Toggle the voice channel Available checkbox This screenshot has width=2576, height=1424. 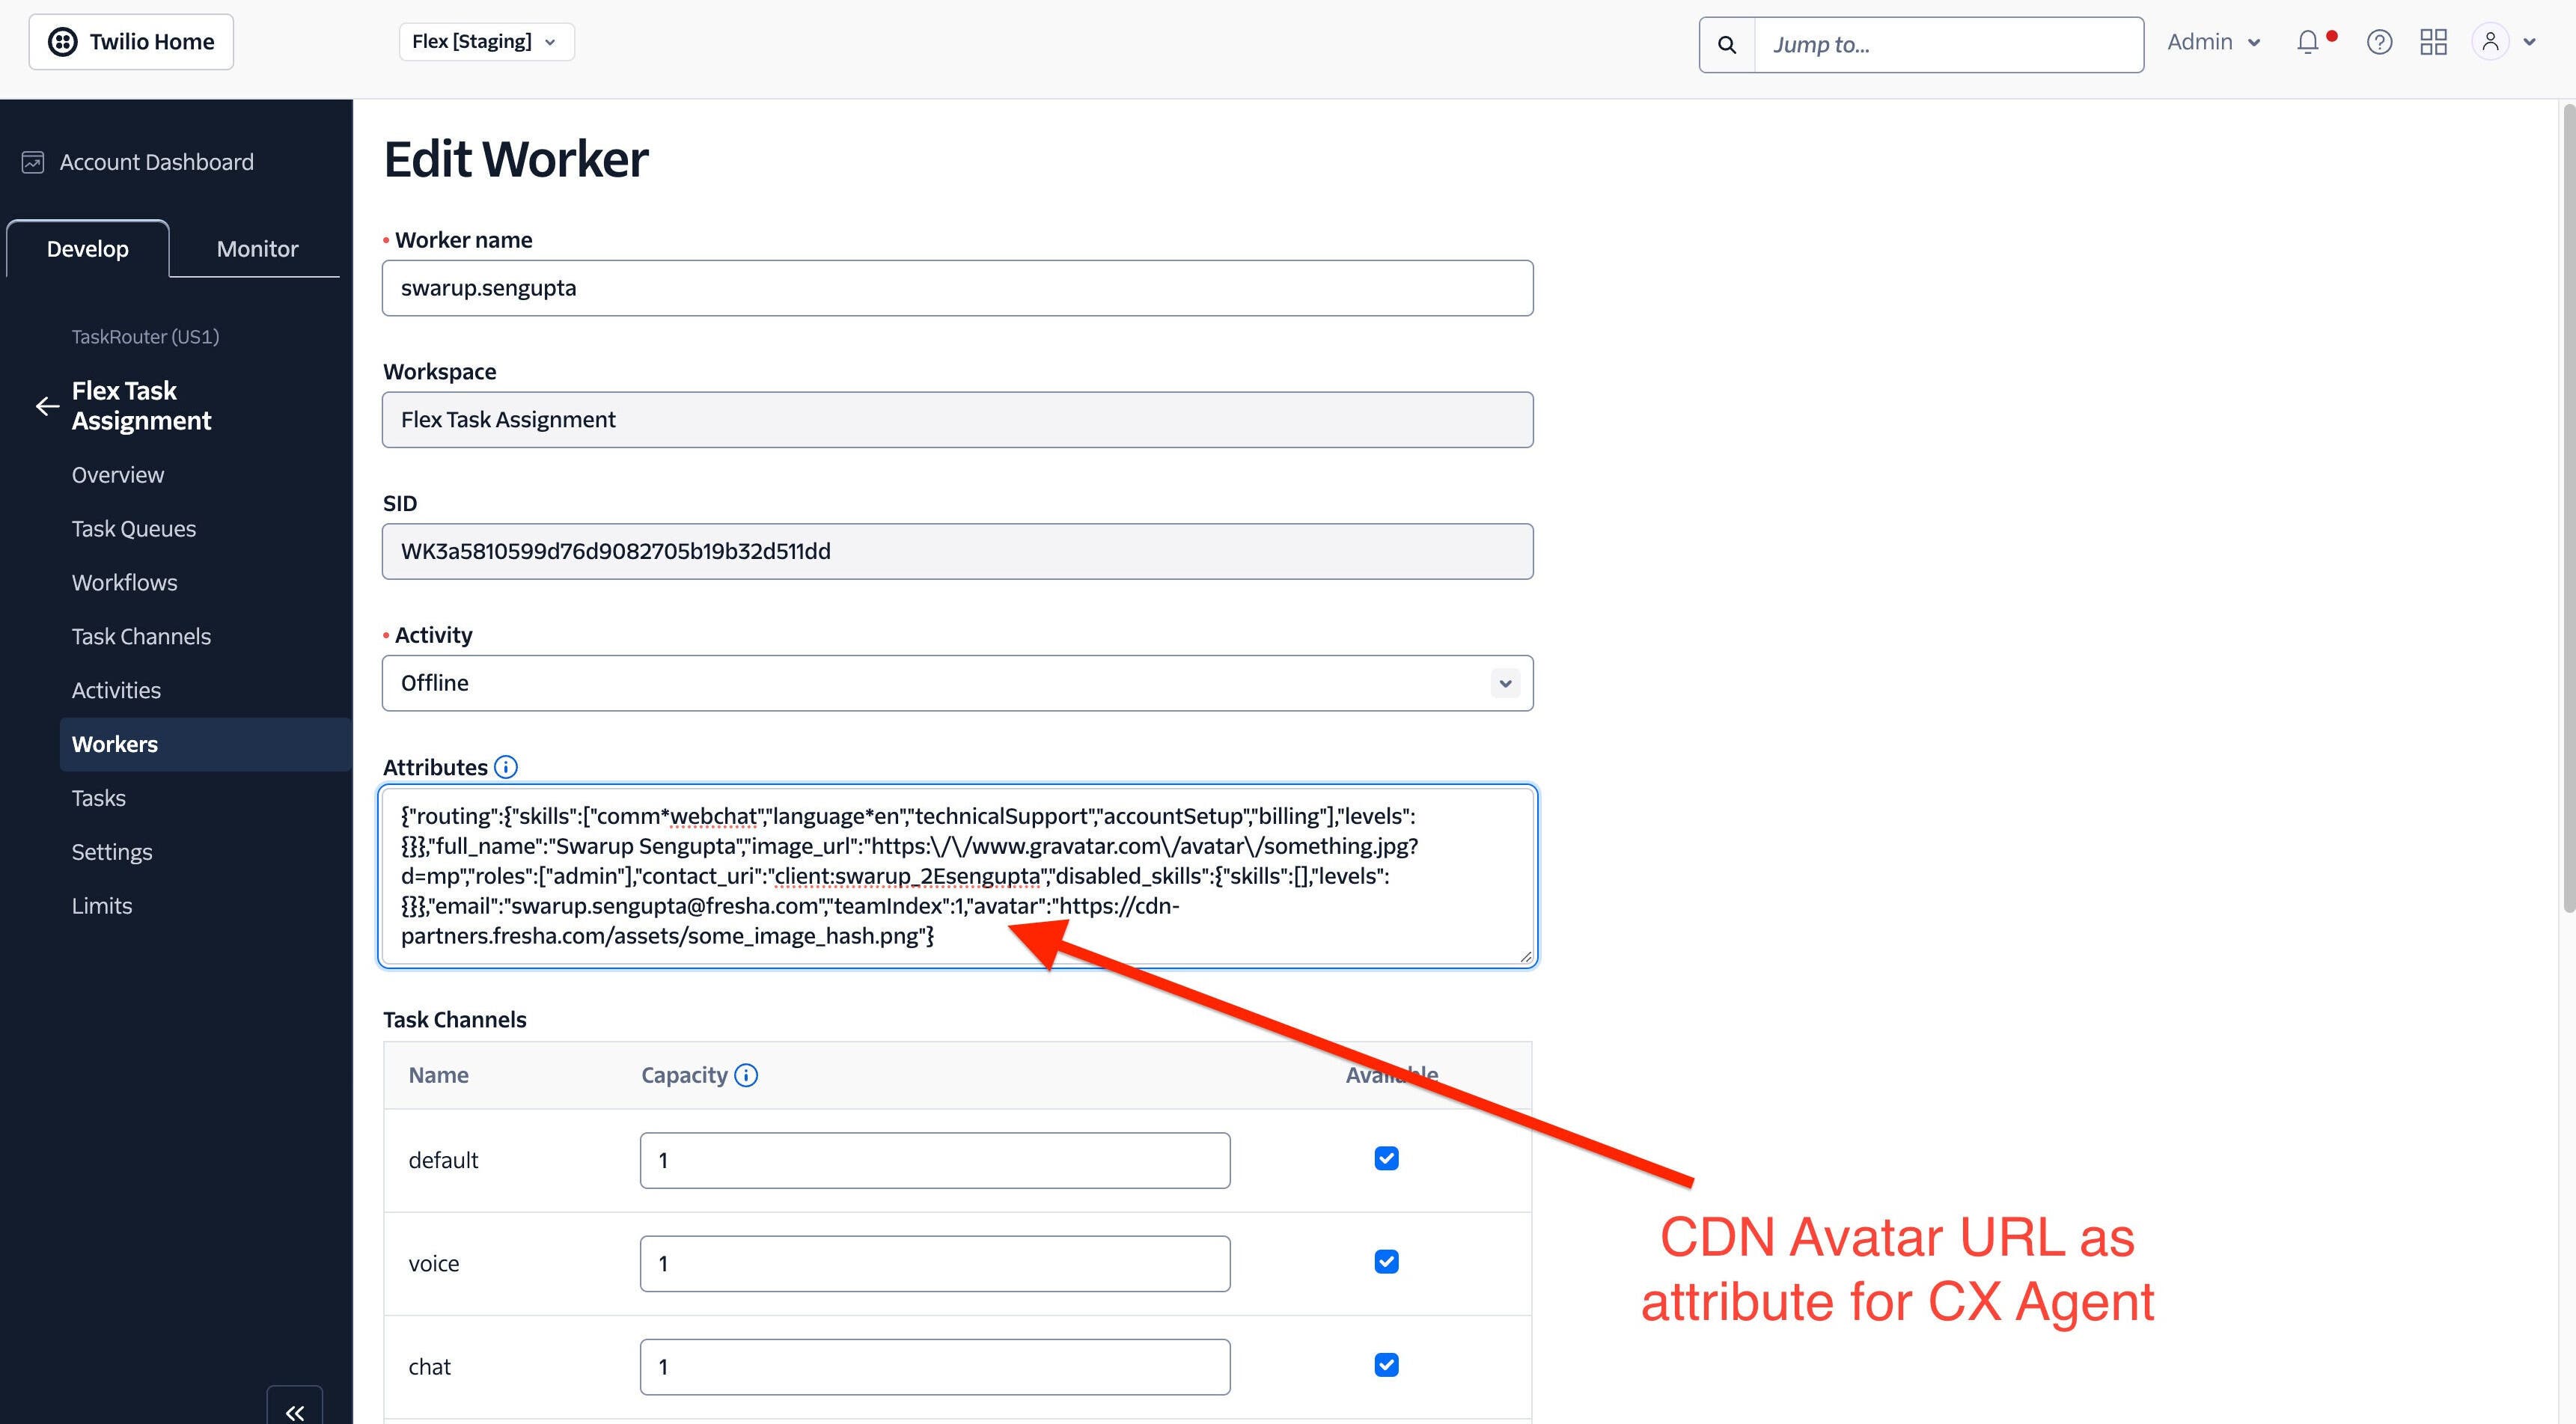pyautogui.click(x=1386, y=1262)
